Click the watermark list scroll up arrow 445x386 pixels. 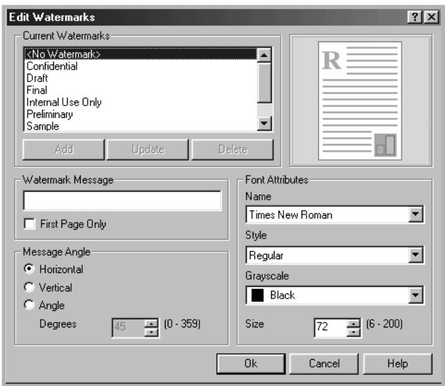click(264, 54)
